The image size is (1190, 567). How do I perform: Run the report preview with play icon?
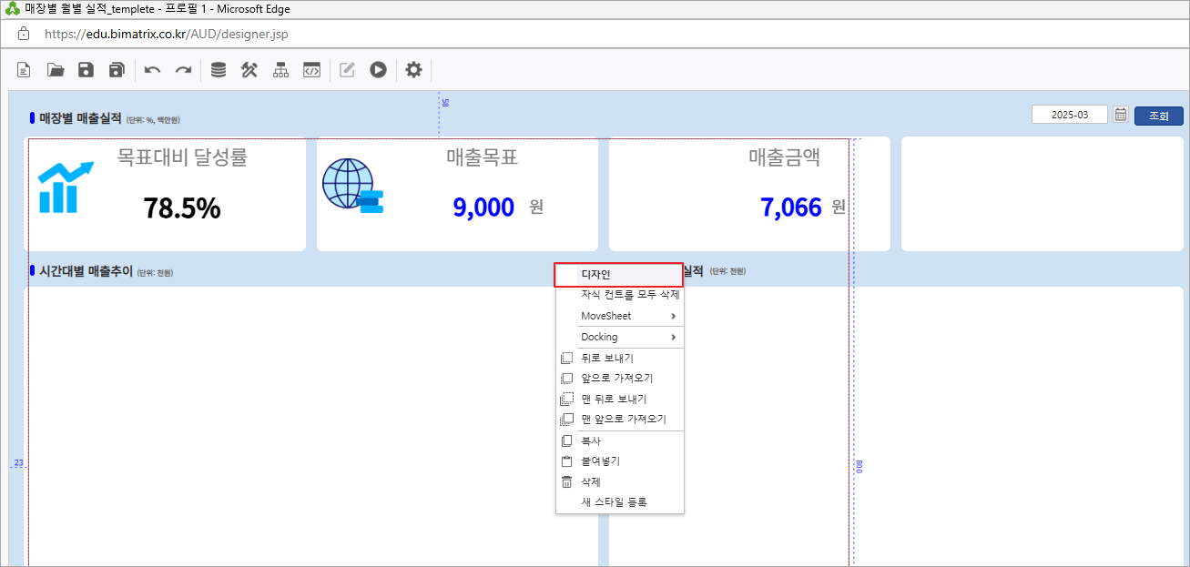[378, 70]
